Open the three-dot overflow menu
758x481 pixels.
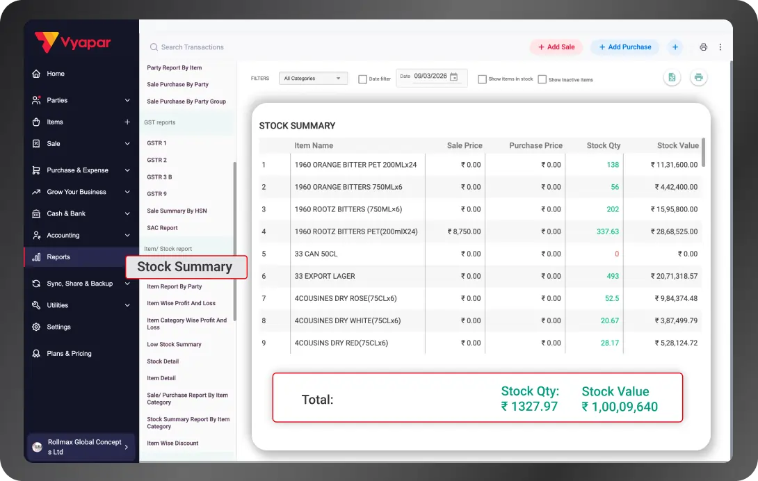(x=720, y=47)
